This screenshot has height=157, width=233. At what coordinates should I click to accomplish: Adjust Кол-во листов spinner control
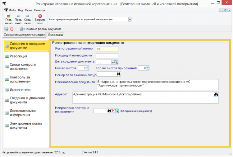pos(87,68)
